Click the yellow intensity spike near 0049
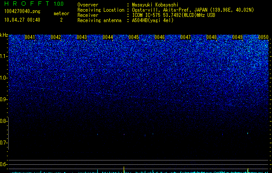The width and height of the screenshot is (272, 173). 248,170
